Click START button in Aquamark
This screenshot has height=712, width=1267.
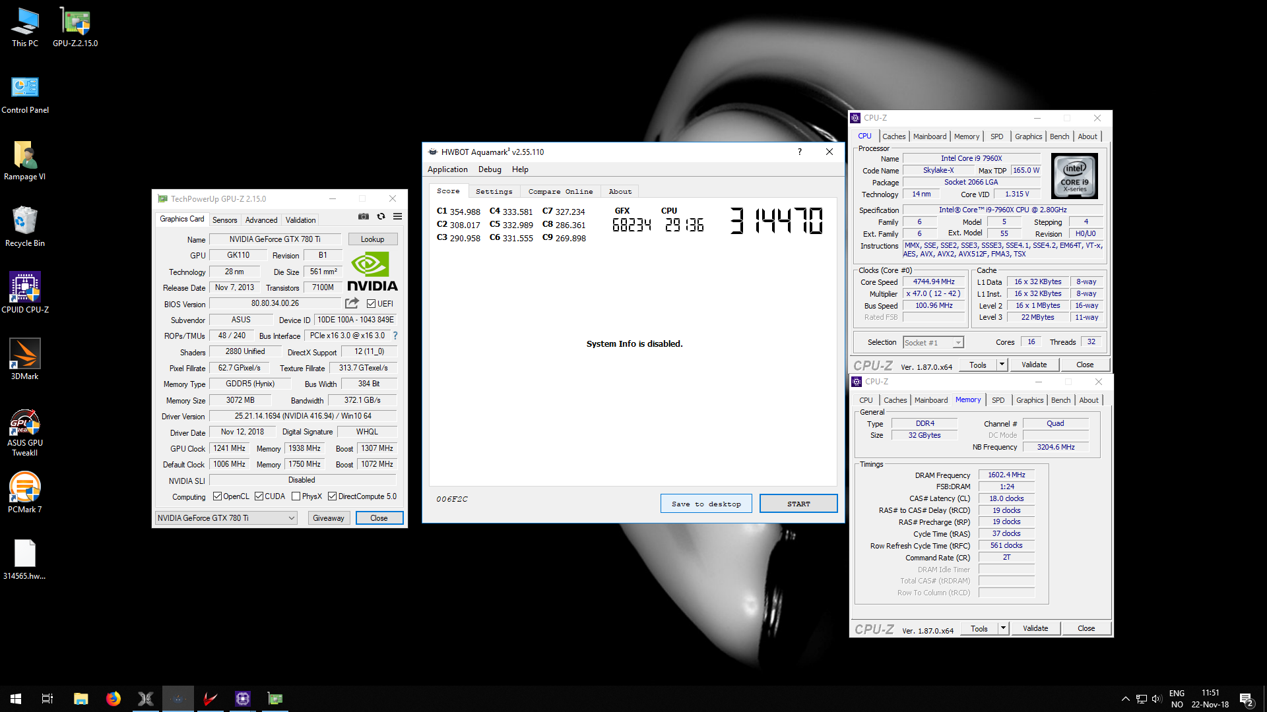[798, 504]
